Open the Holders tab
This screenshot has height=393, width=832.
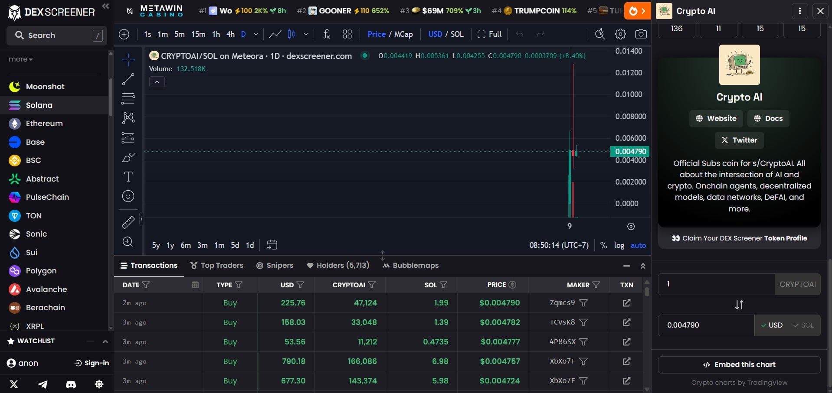tap(338, 266)
